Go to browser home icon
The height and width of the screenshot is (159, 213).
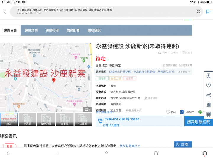coord(106,153)
